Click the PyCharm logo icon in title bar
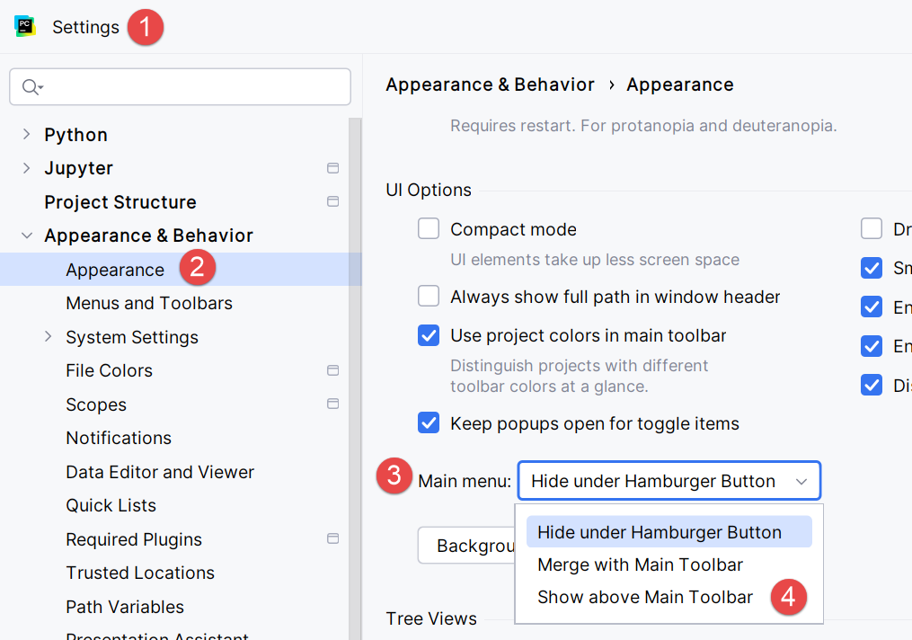912x640 pixels. (x=24, y=27)
